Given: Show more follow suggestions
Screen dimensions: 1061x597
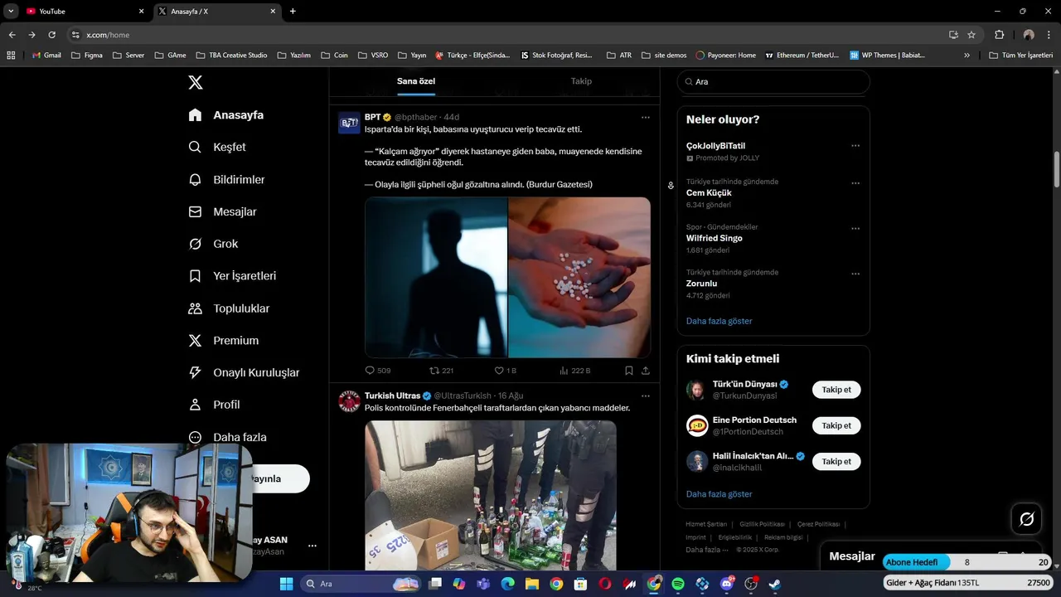Looking at the screenshot, I should coord(719,494).
